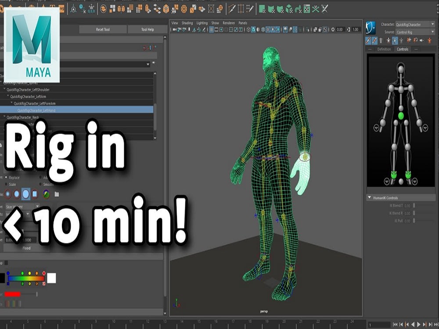The image size is (439, 329).
Task: Click the Flood button
Action: click(26, 248)
